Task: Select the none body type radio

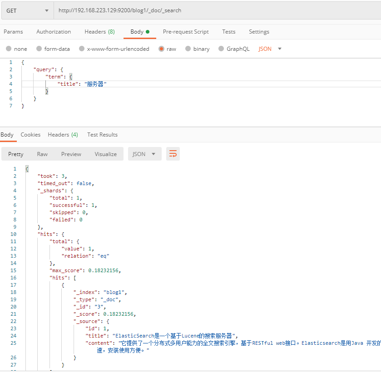Action: coord(9,49)
